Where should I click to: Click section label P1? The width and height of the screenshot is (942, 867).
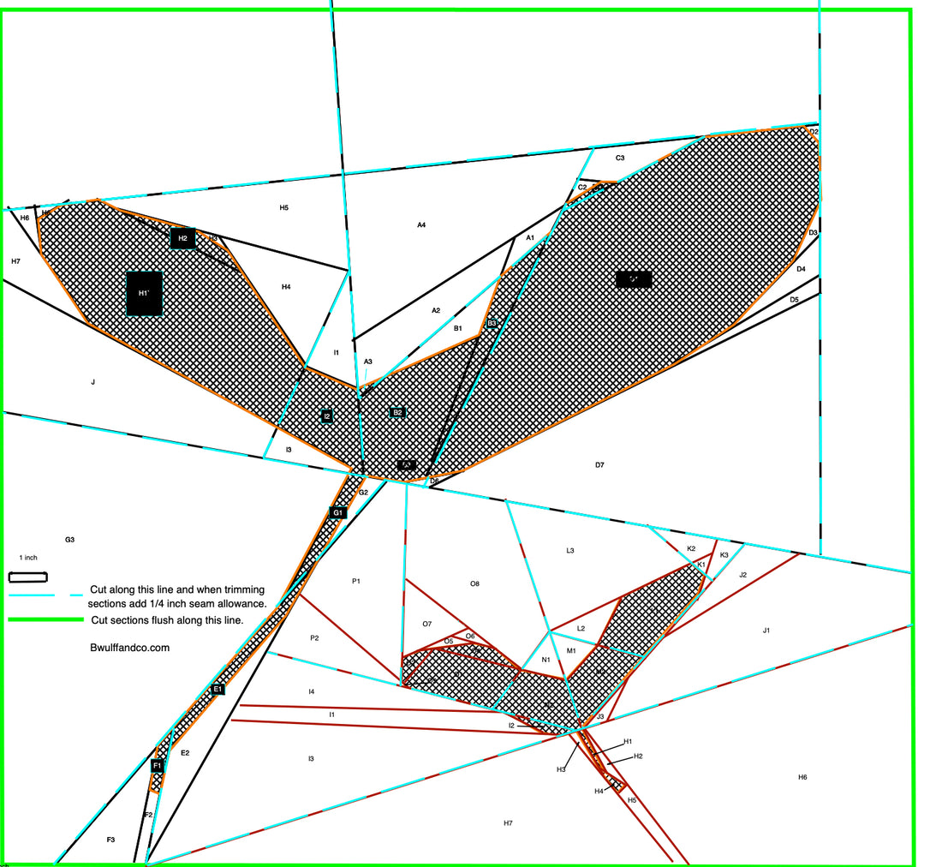[x=356, y=581]
